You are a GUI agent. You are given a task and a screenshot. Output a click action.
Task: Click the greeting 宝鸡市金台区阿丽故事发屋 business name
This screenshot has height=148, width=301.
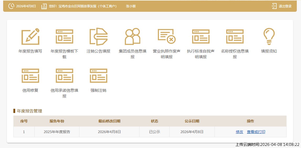pos(88,6)
